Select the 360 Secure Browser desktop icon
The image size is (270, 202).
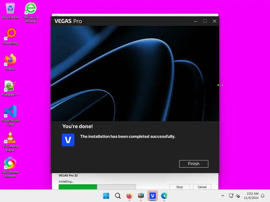tap(31, 13)
